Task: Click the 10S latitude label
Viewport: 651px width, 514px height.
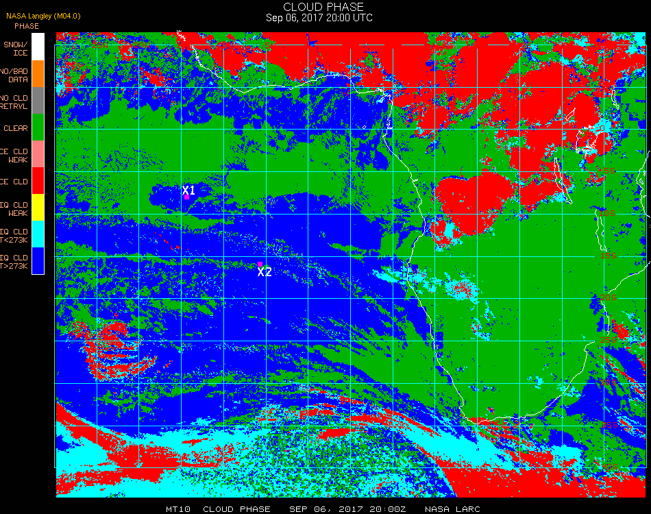Action: (607, 213)
